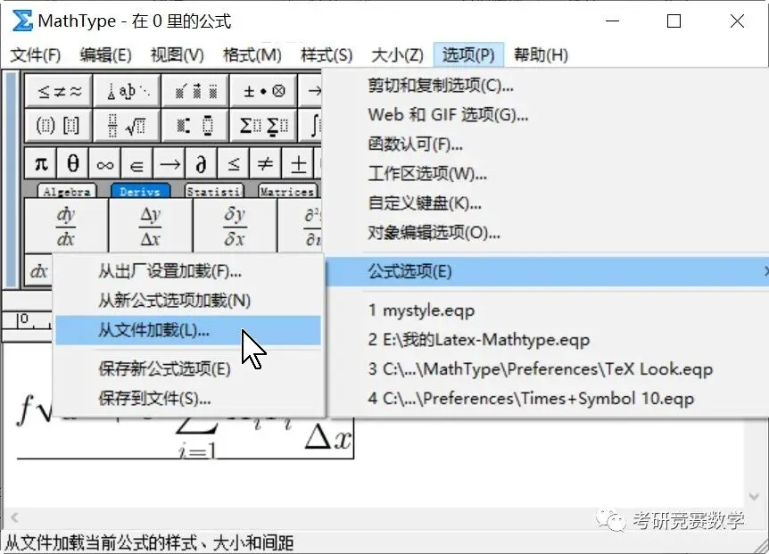Insert the infinity symbol
Viewport: 769px width, 554px height.
tap(104, 163)
